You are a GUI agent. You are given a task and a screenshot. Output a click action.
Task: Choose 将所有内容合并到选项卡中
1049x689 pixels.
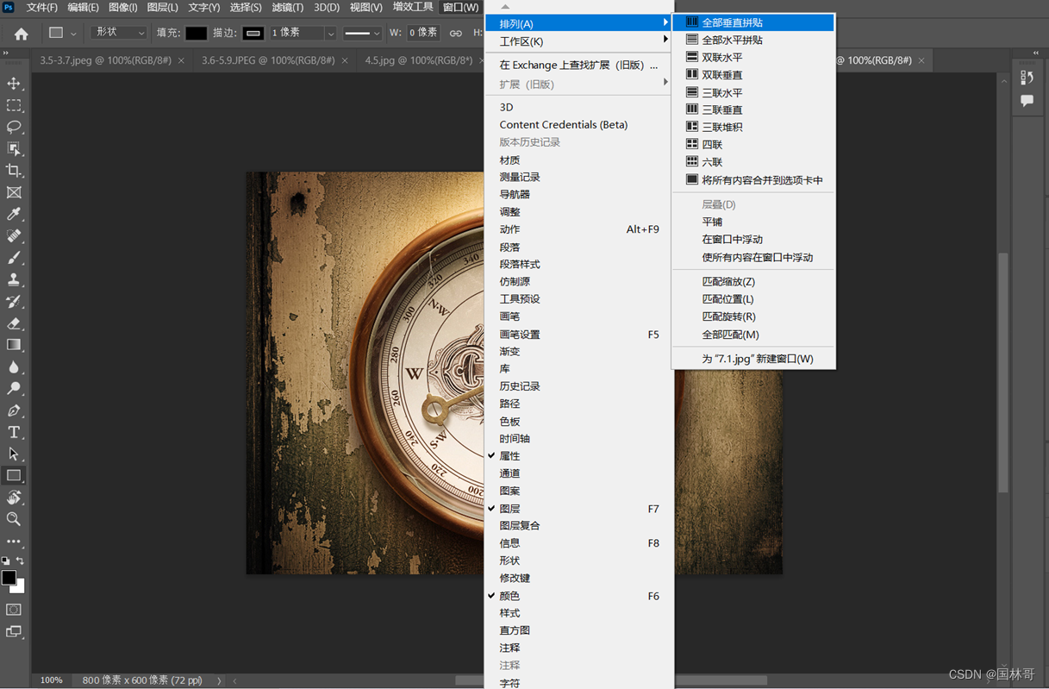point(753,180)
